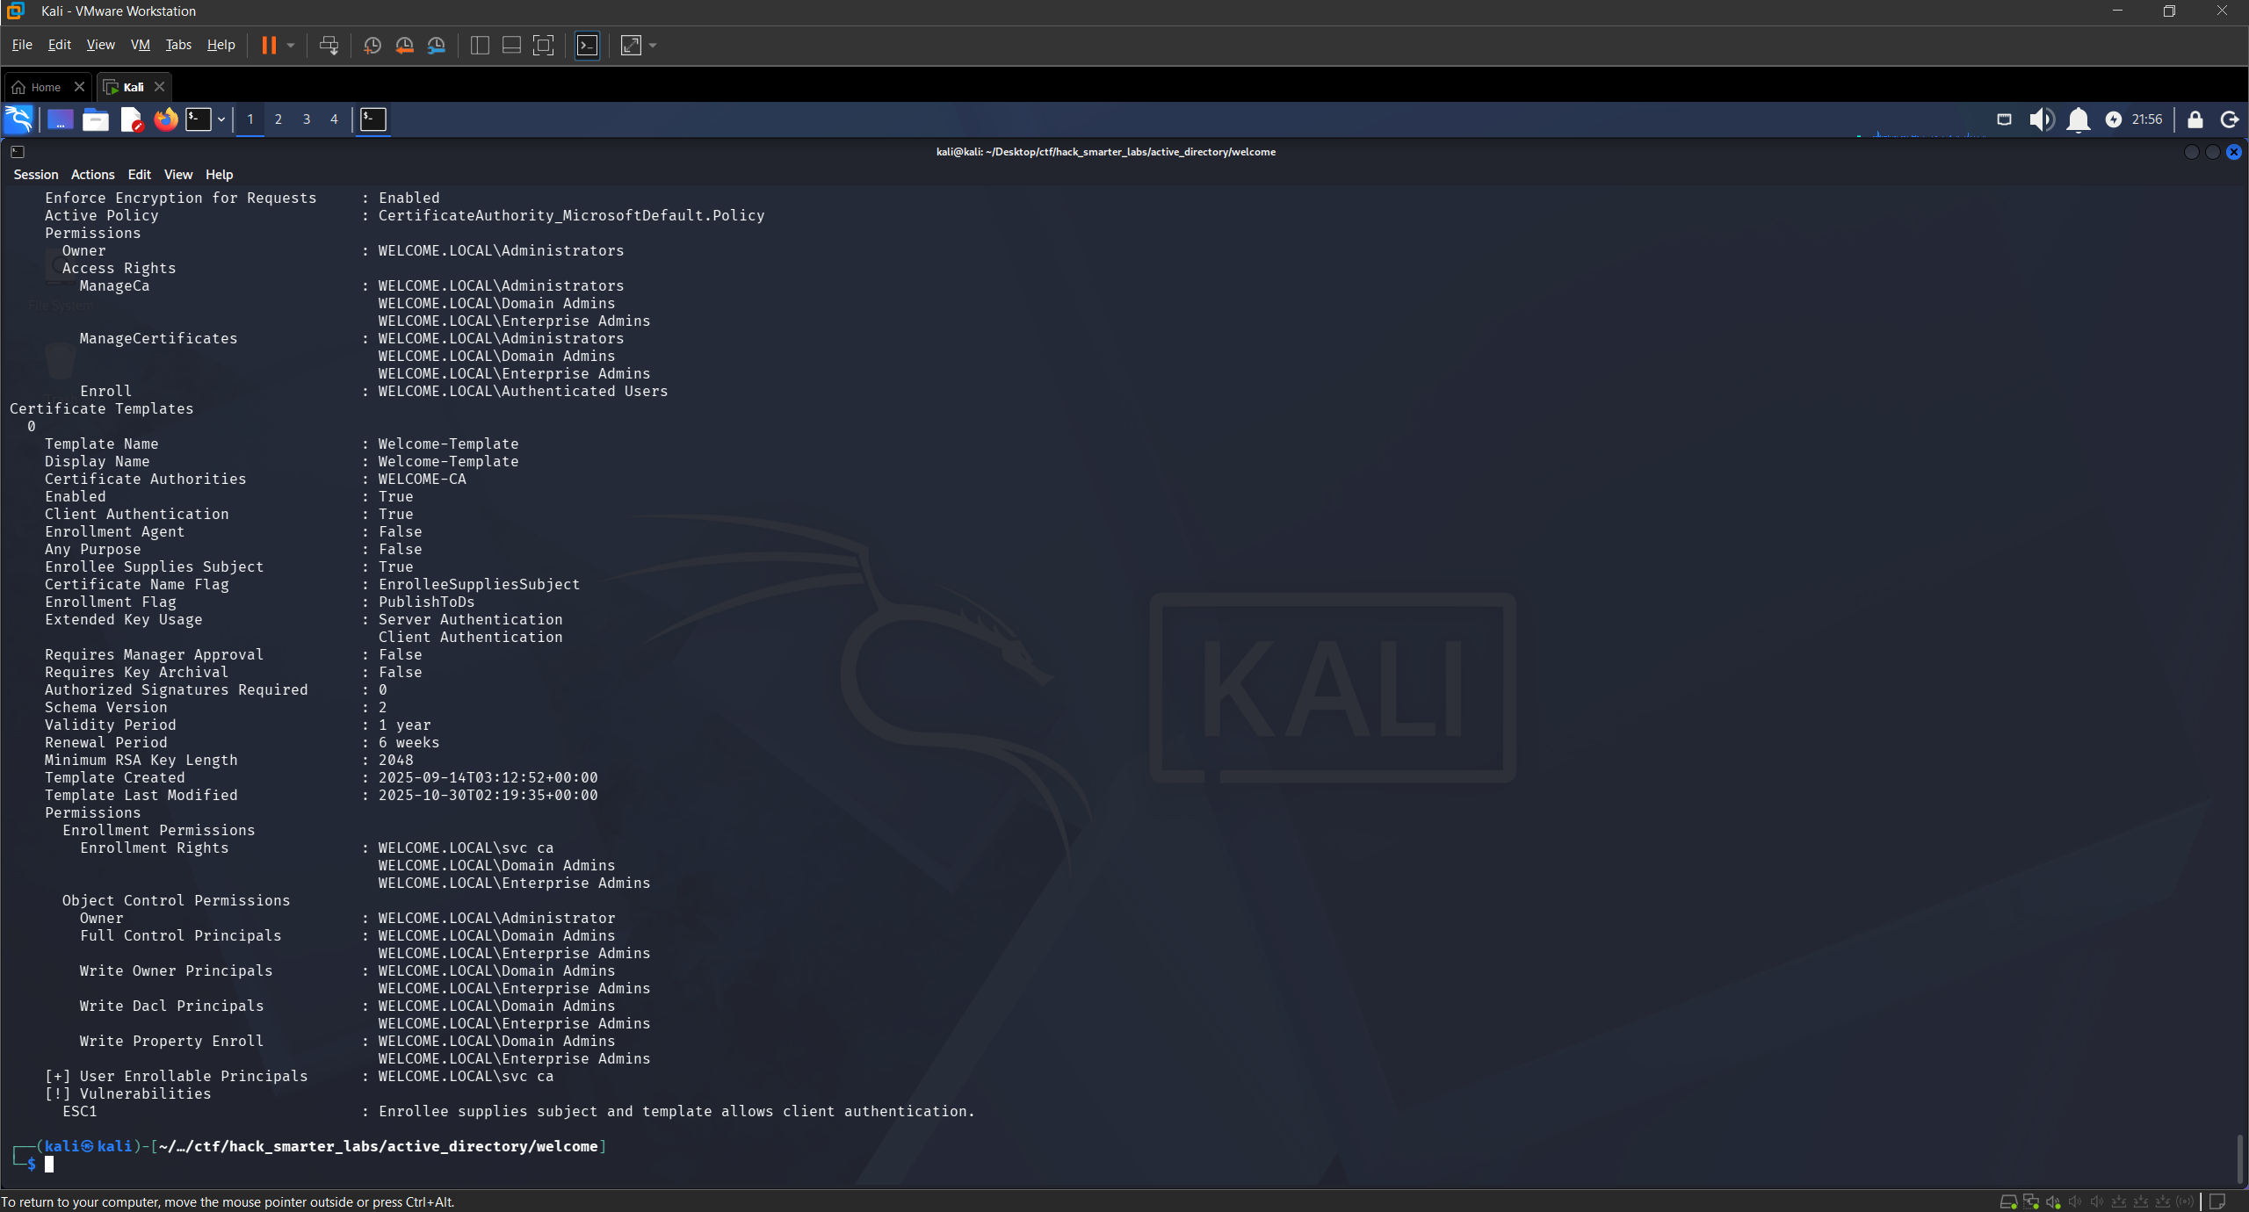Click the log out icon
Screen dimensions: 2249x1212
[2230, 119]
